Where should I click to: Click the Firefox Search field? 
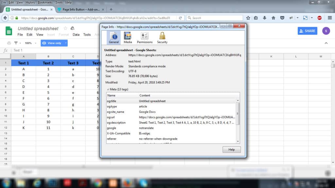(x=215, y=18)
